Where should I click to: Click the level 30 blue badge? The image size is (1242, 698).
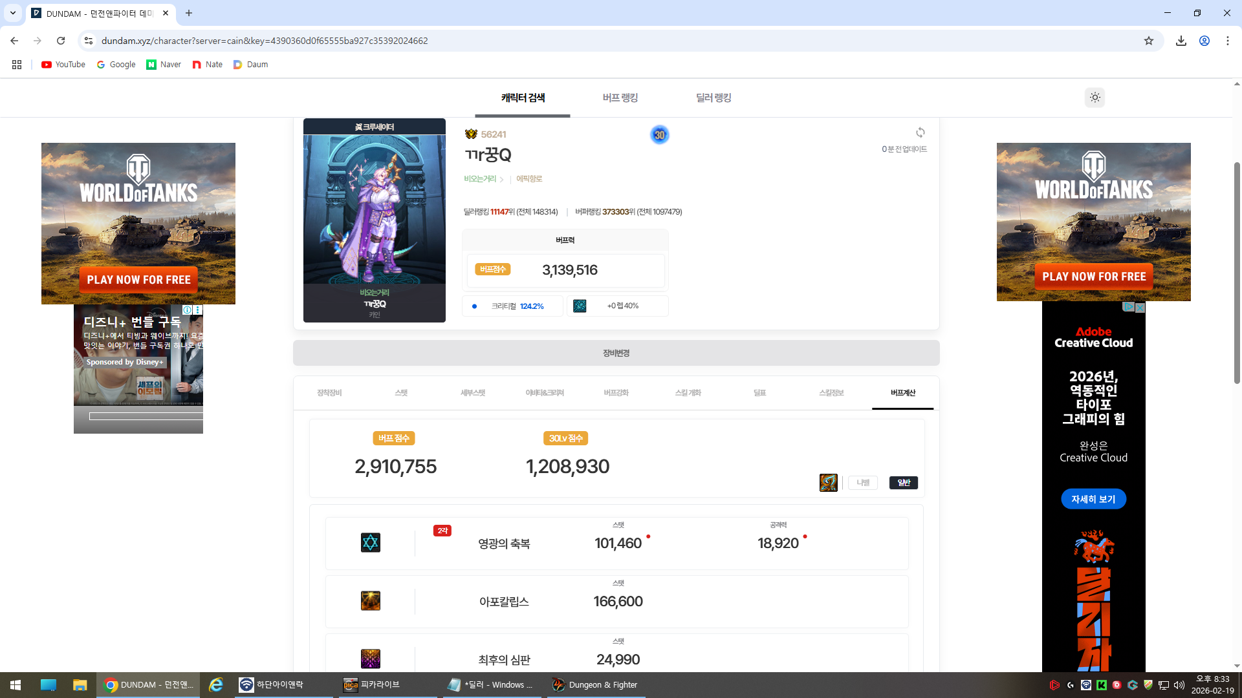click(x=659, y=135)
